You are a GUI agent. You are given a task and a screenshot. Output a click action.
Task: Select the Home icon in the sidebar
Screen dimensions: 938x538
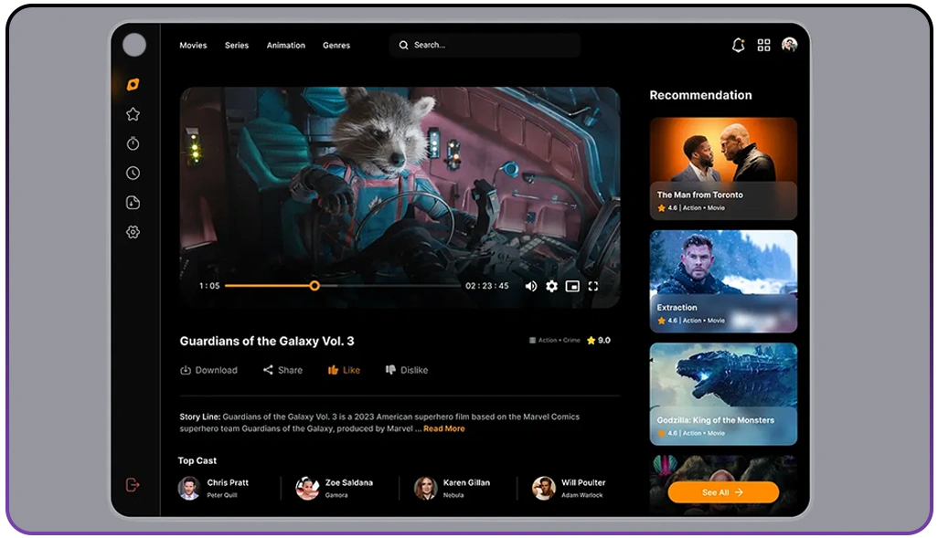coord(133,84)
